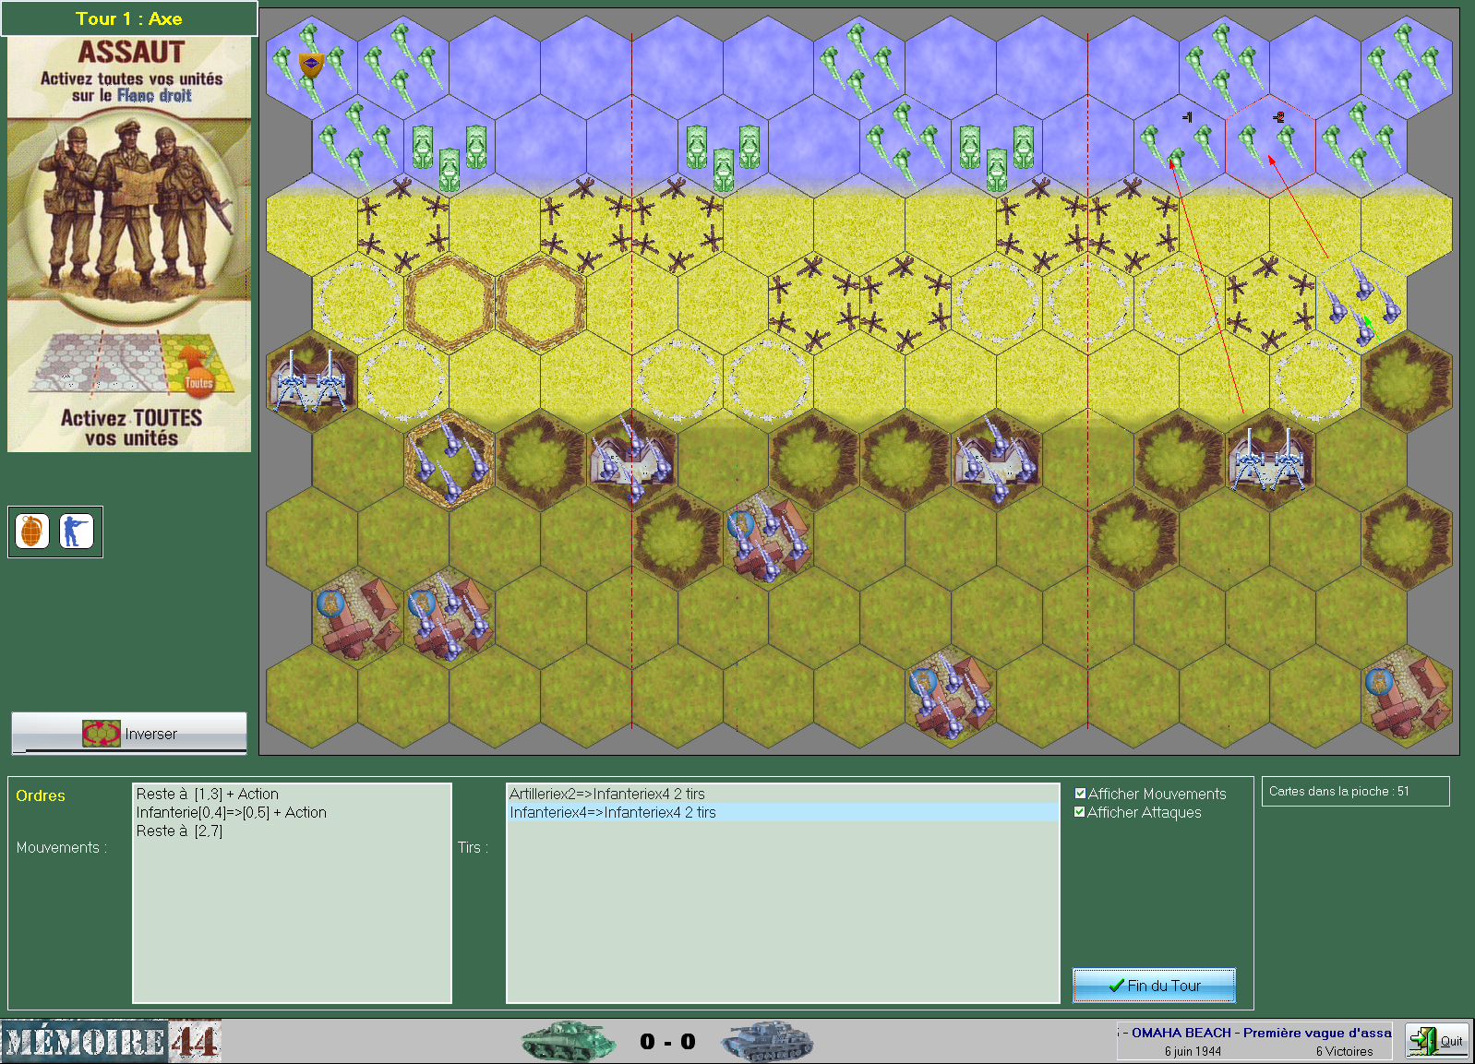
Task: Click the grey Axis tank icon in score bar
Action: coord(767,1041)
